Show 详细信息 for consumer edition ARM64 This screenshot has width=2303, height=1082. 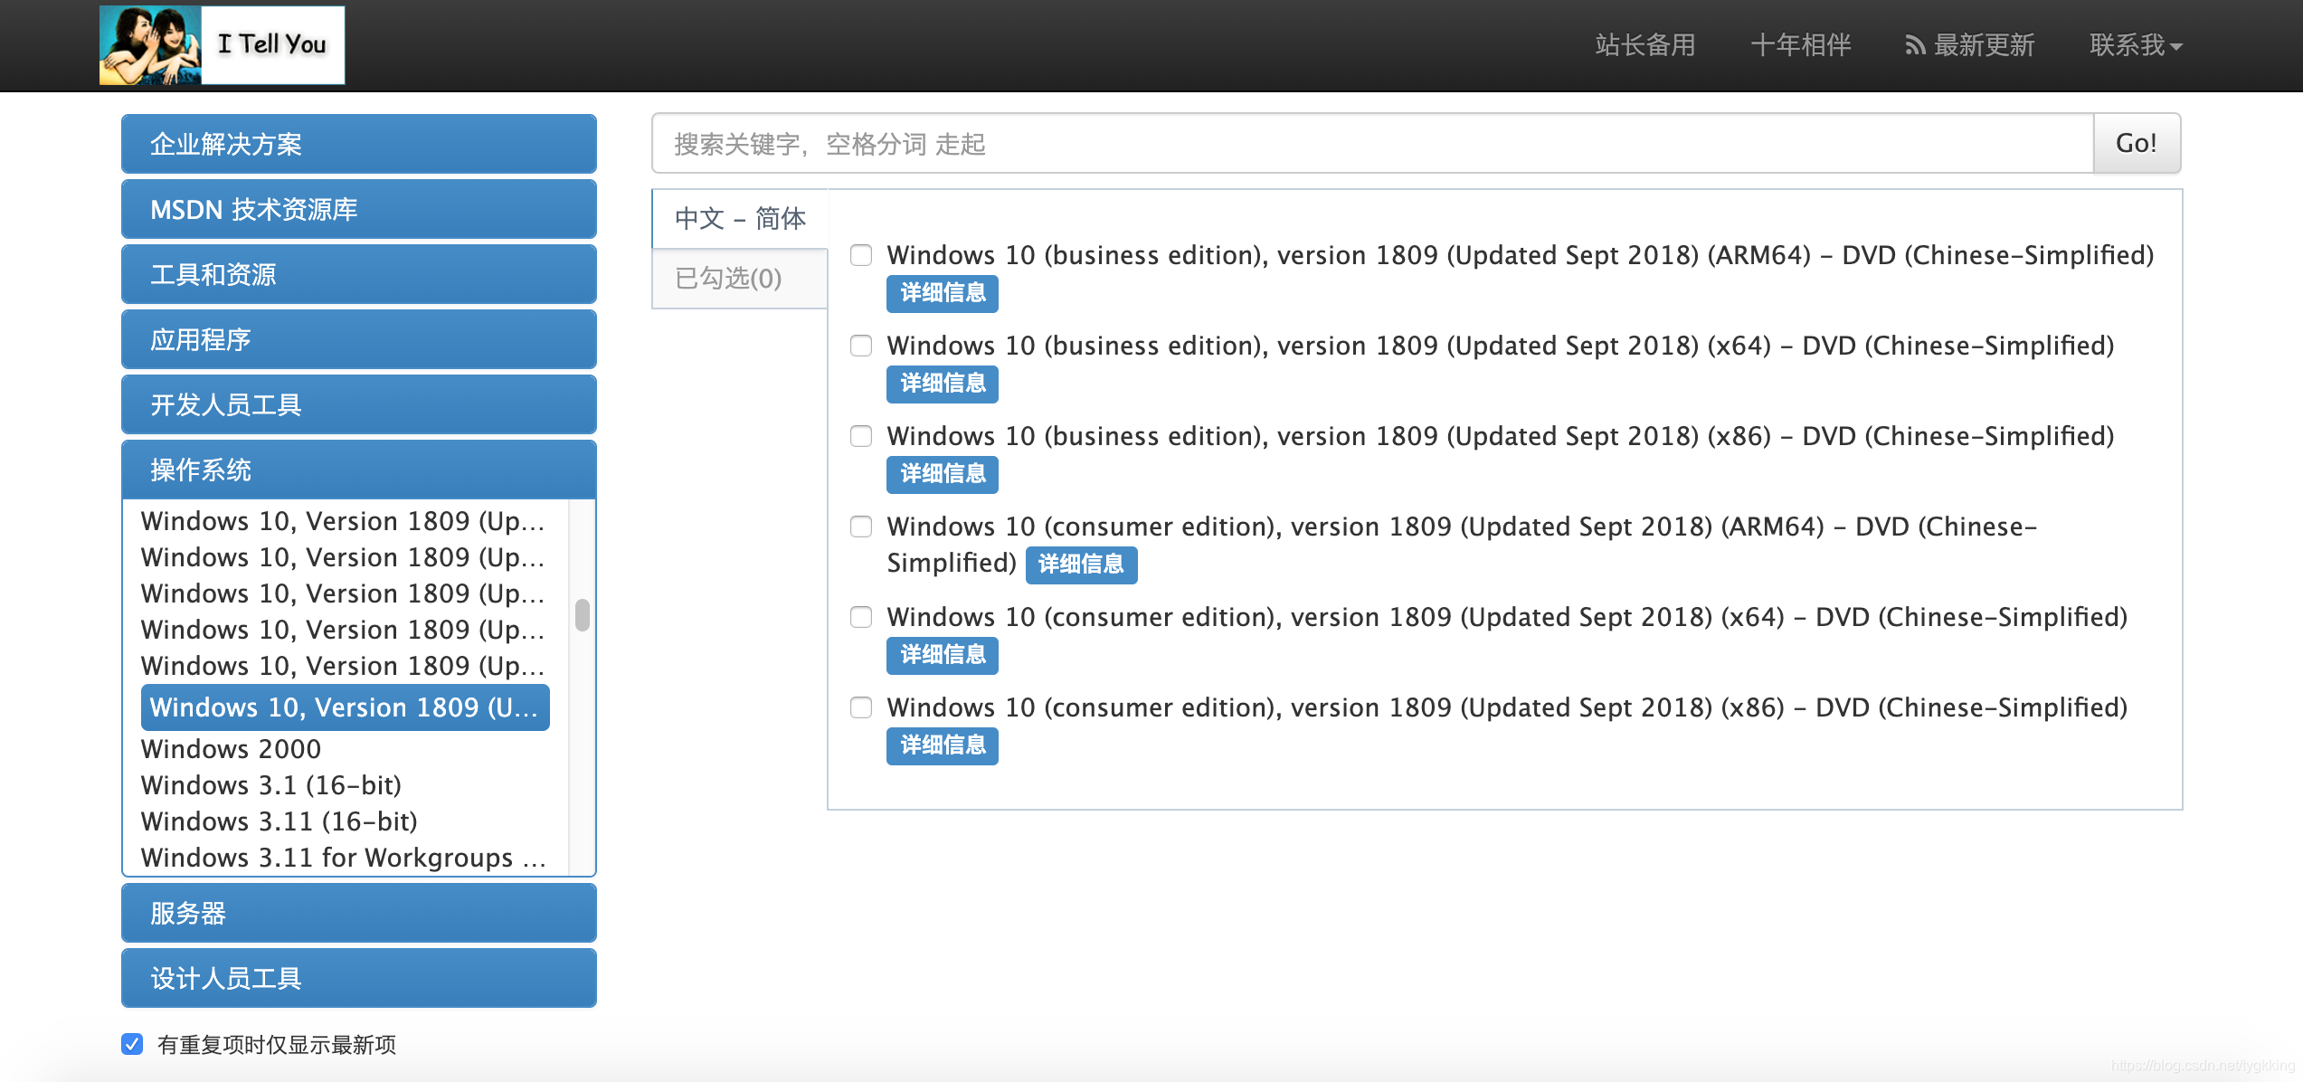pyautogui.click(x=1081, y=565)
